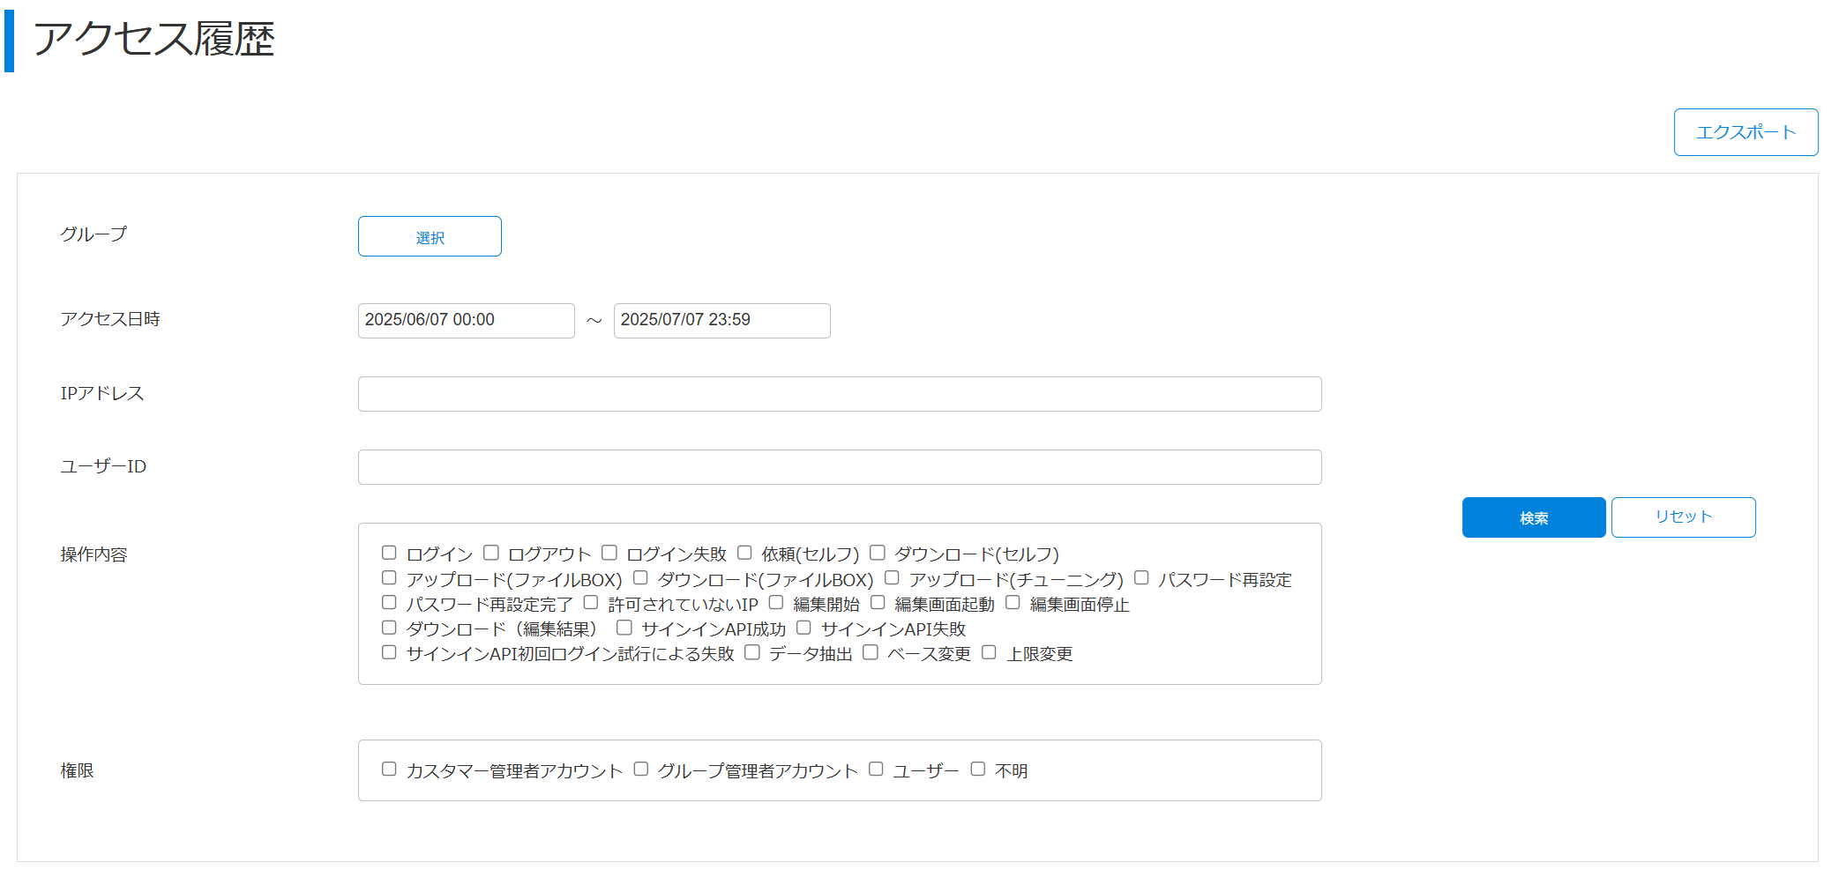The image size is (1831, 870).
Task: Click the access start date field
Action: click(x=466, y=320)
